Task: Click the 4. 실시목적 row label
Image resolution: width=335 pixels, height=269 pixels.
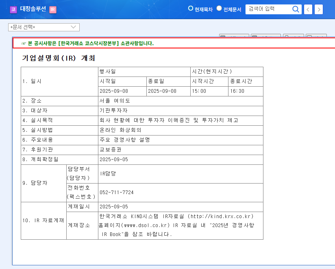Action: (x=37, y=120)
